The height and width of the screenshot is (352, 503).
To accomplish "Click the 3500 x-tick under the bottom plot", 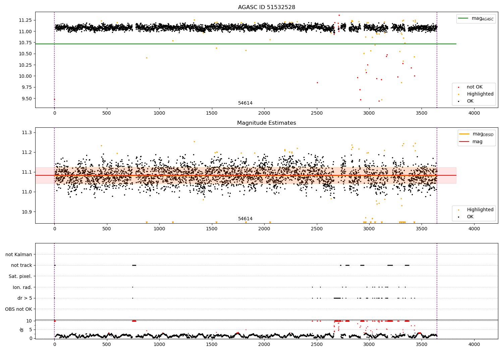I will click(422, 344).
